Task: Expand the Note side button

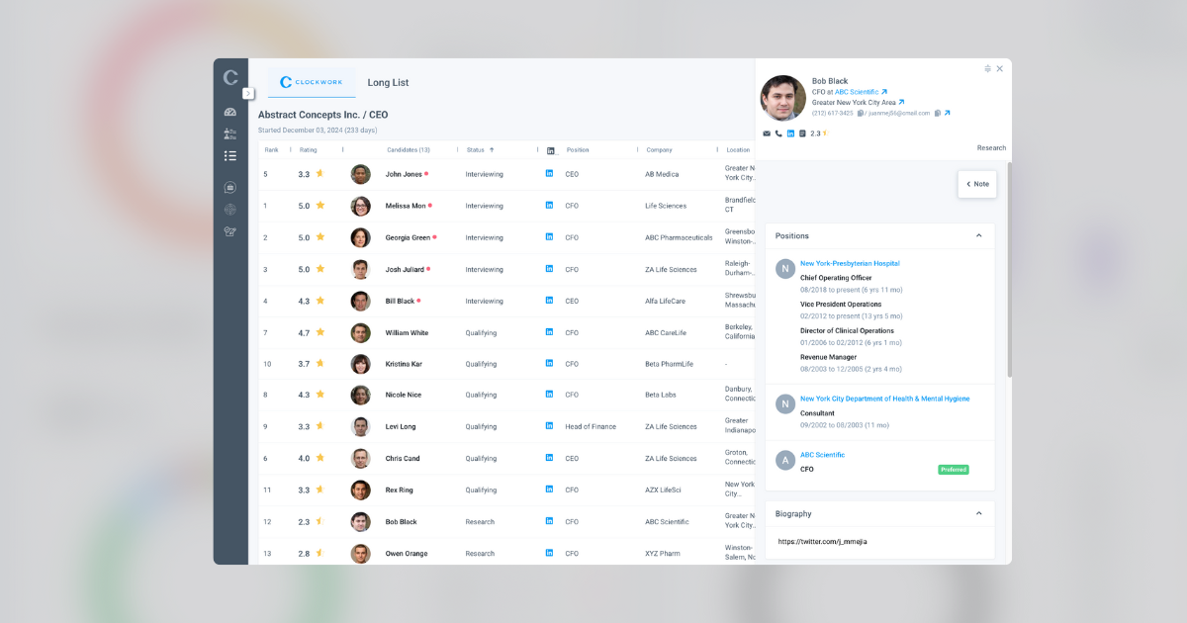Action: pyautogui.click(x=977, y=184)
